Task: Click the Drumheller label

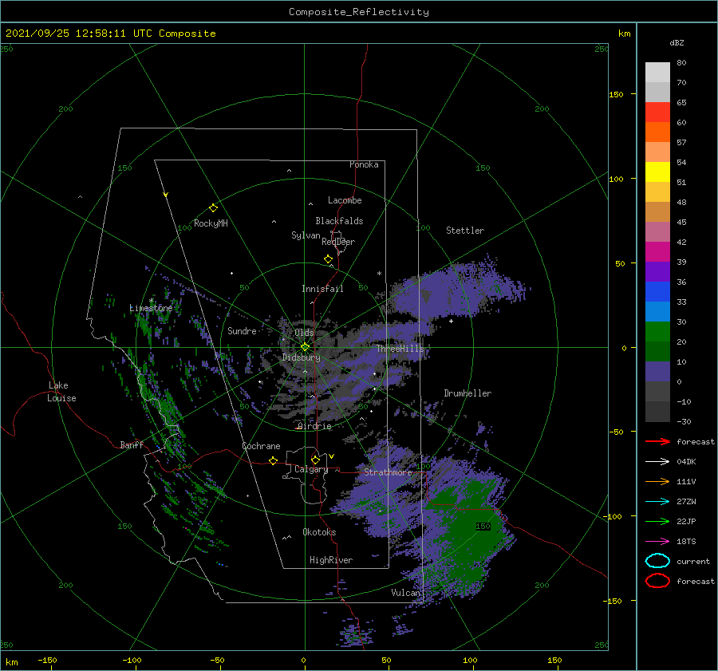Action: [x=467, y=393]
